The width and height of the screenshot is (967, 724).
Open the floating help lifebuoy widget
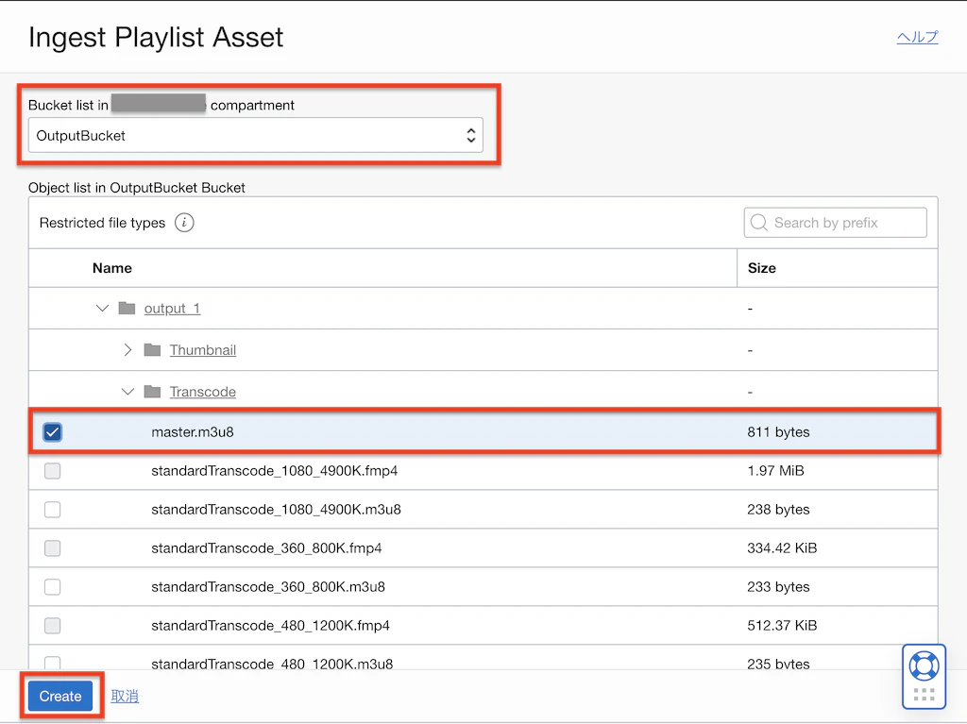pos(924,667)
